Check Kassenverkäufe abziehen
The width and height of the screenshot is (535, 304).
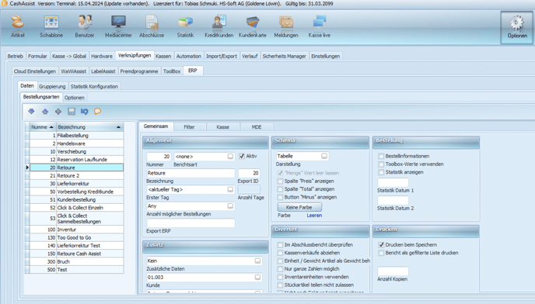point(280,253)
